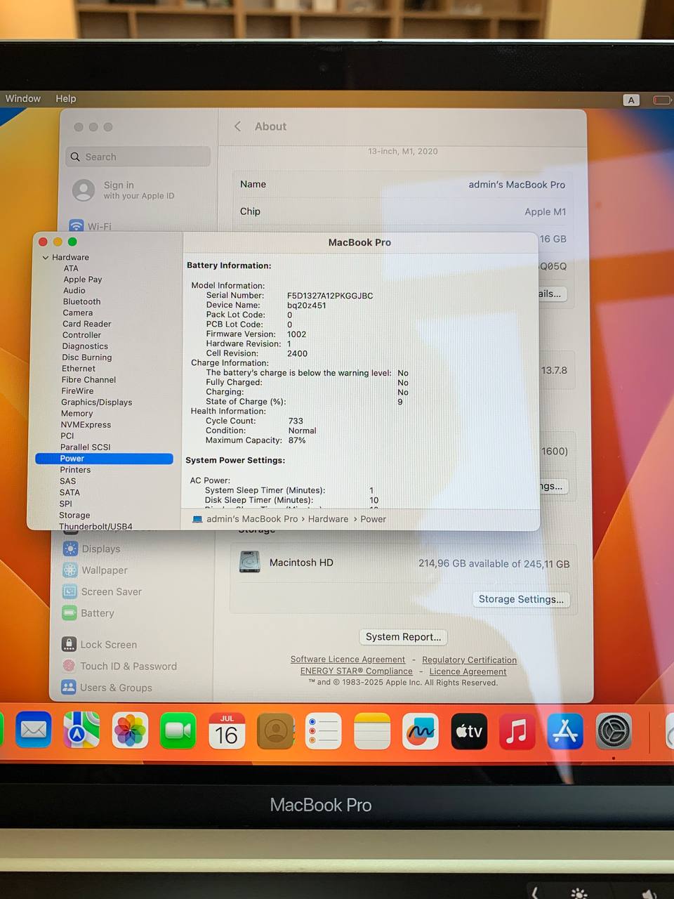Open the Licence Agreement link
This screenshot has height=899, width=674.
pyautogui.click(x=468, y=671)
